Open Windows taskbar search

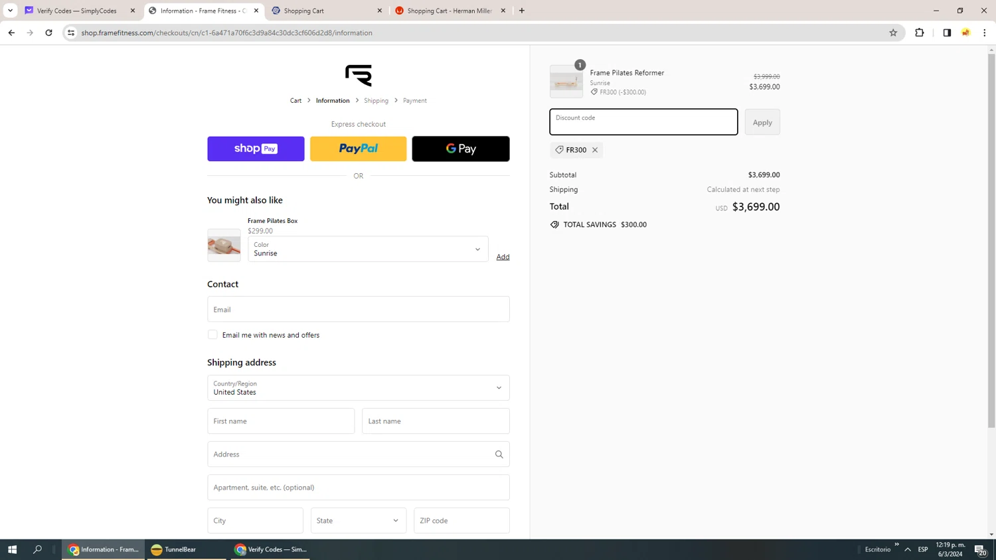[x=37, y=549]
